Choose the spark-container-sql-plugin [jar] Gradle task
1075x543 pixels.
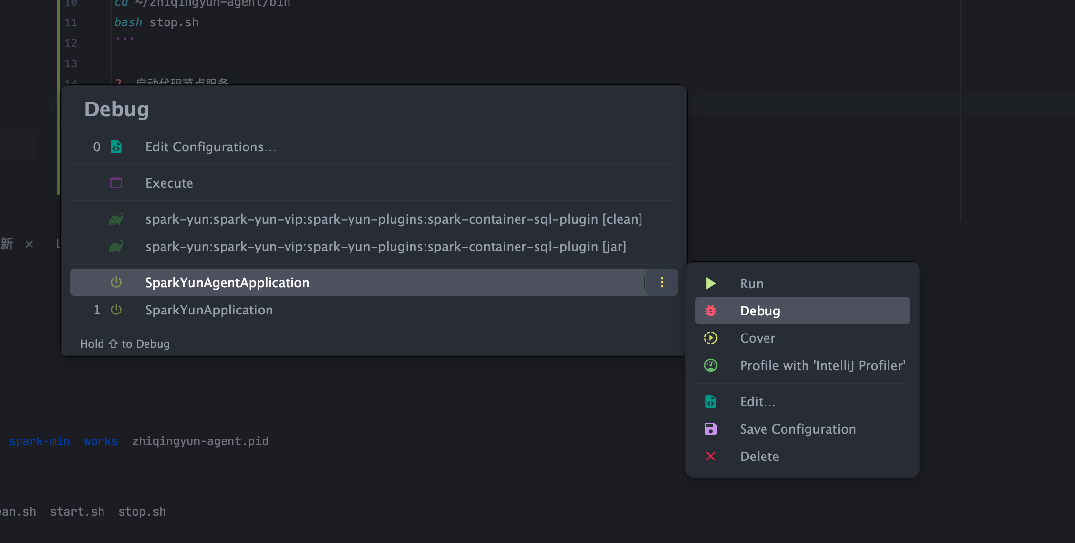click(386, 247)
